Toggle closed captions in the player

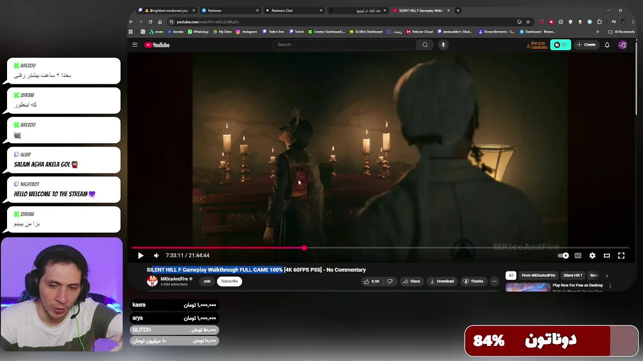click(578, 256)
